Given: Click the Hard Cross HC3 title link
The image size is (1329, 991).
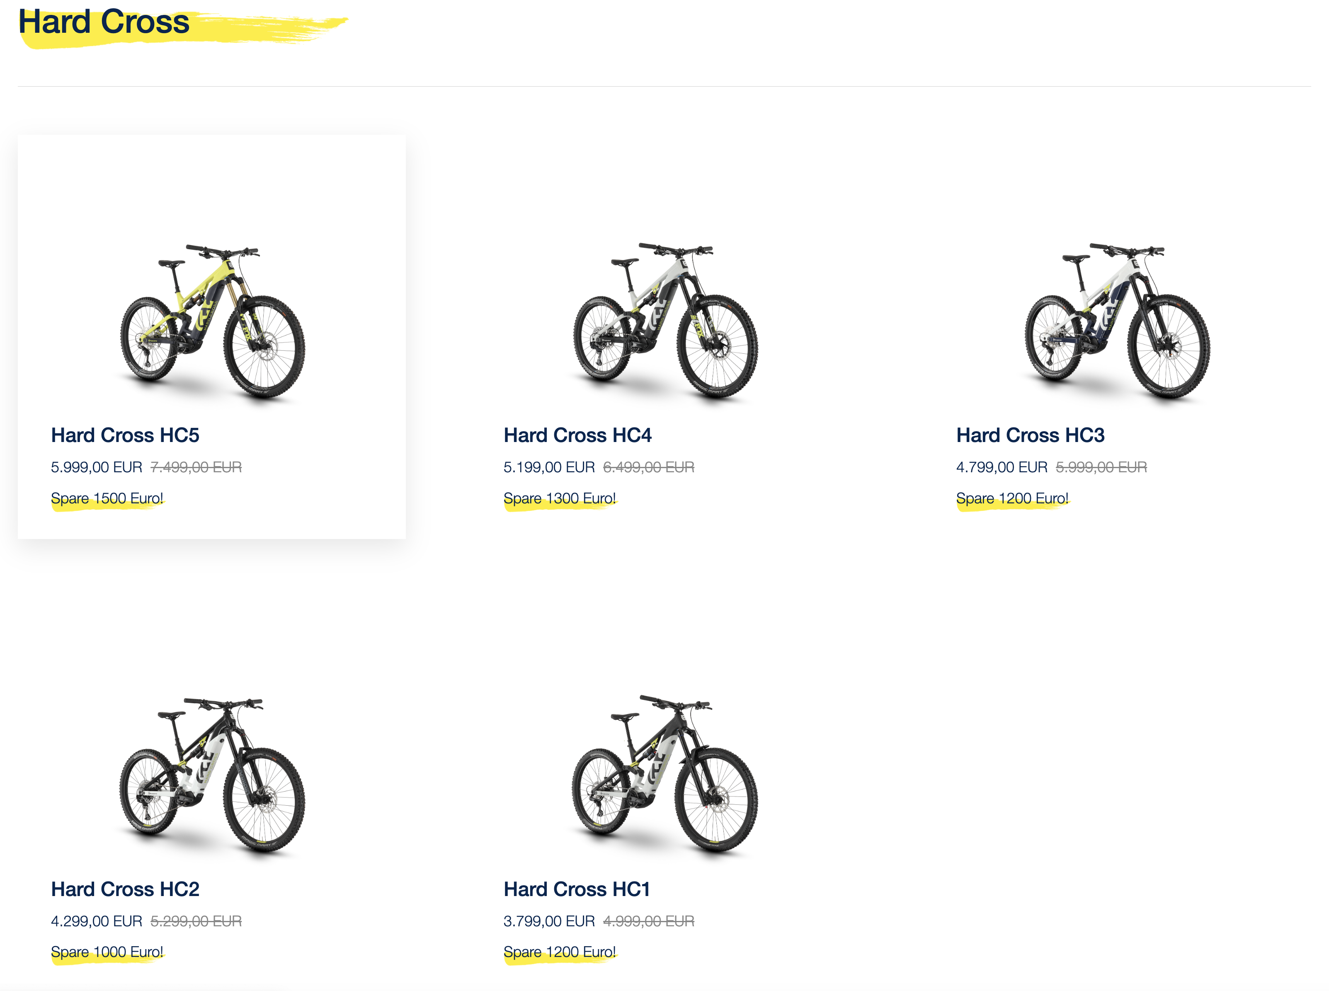Looking at the screenshot, I should [x=1030, y=435].
